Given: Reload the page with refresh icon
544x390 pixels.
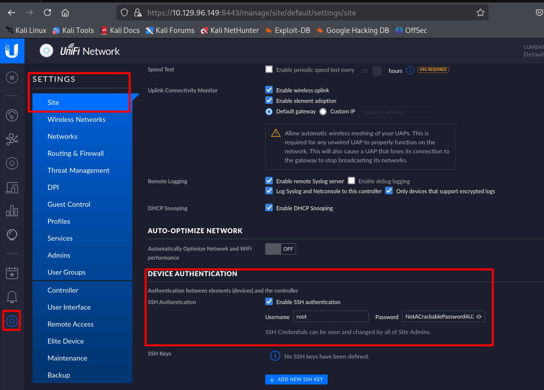Looking at the screenshot, I should [47, 13].
